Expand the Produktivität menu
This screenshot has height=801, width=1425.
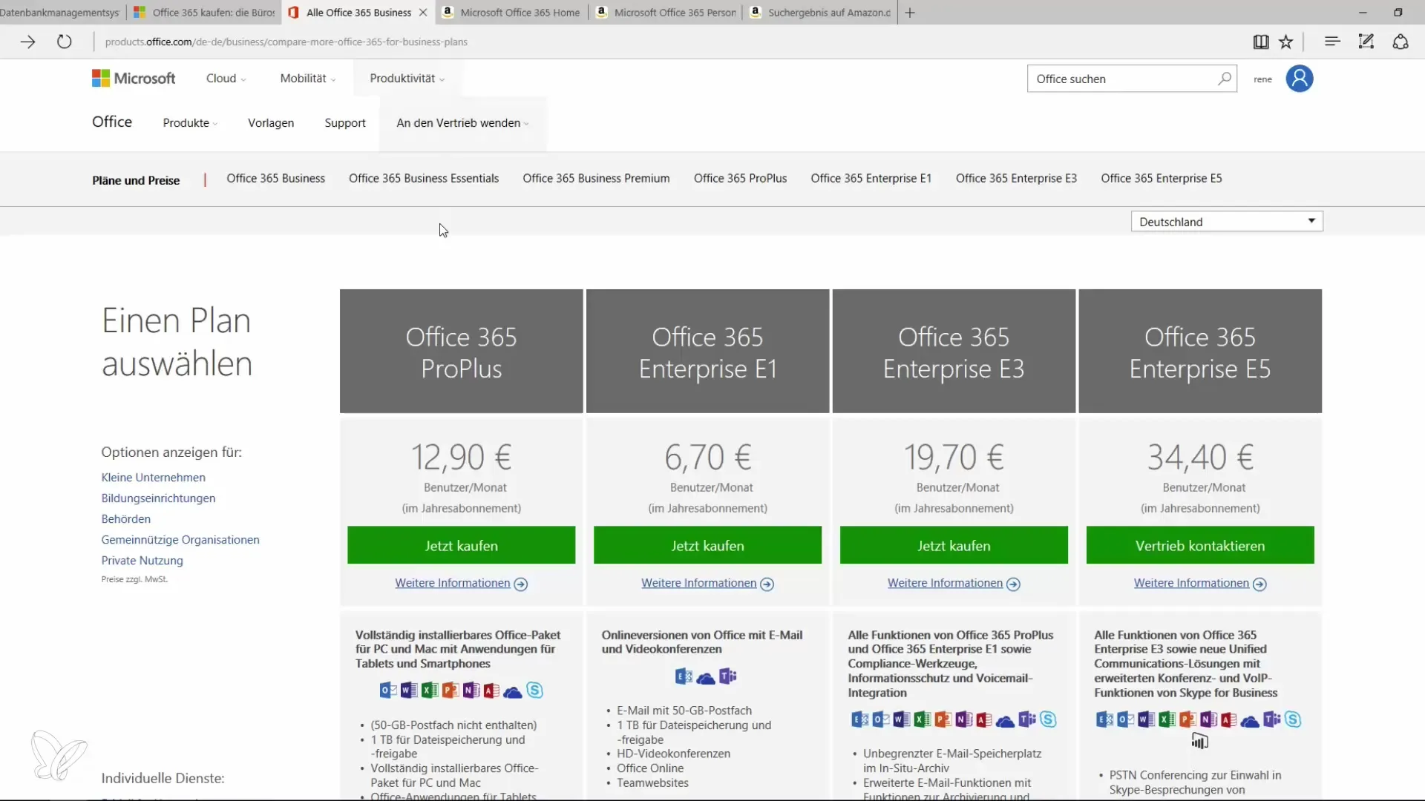click(407, 78)
